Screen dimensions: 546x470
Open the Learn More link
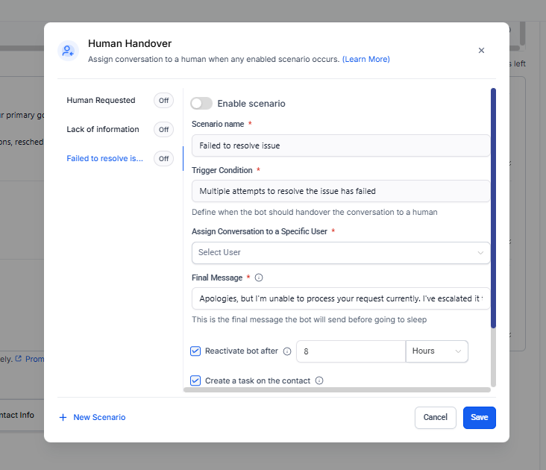[365, 59]
